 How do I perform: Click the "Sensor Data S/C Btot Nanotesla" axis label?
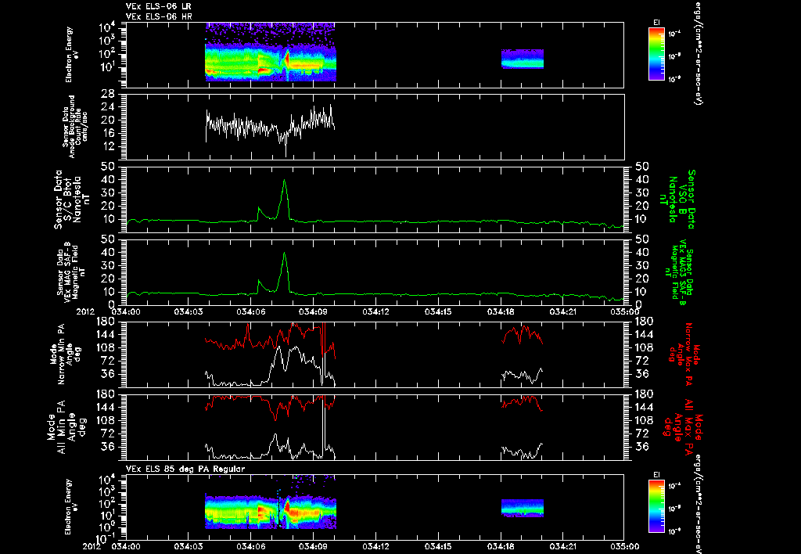(68, 200)
